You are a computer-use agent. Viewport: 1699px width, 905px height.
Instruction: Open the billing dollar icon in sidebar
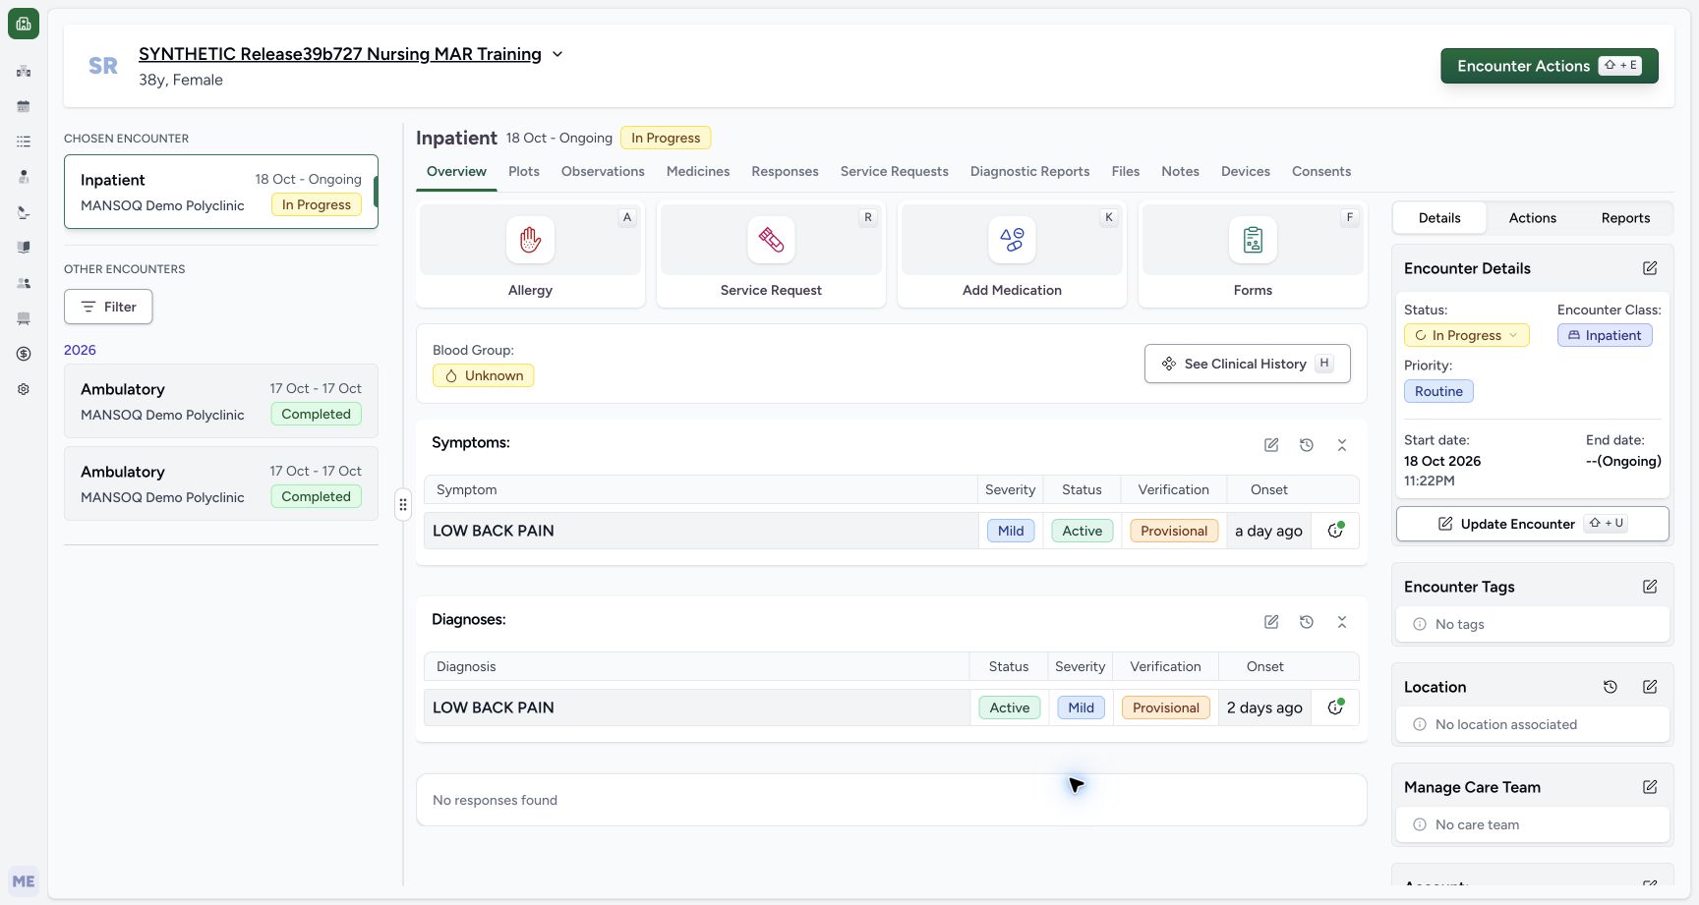coord(24,354)
